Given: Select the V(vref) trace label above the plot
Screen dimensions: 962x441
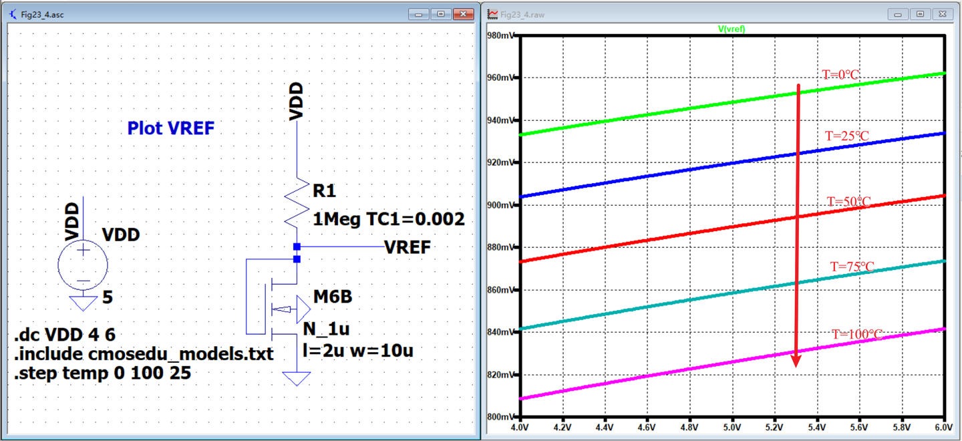Looking at the screenshot, I should point(732,29).
